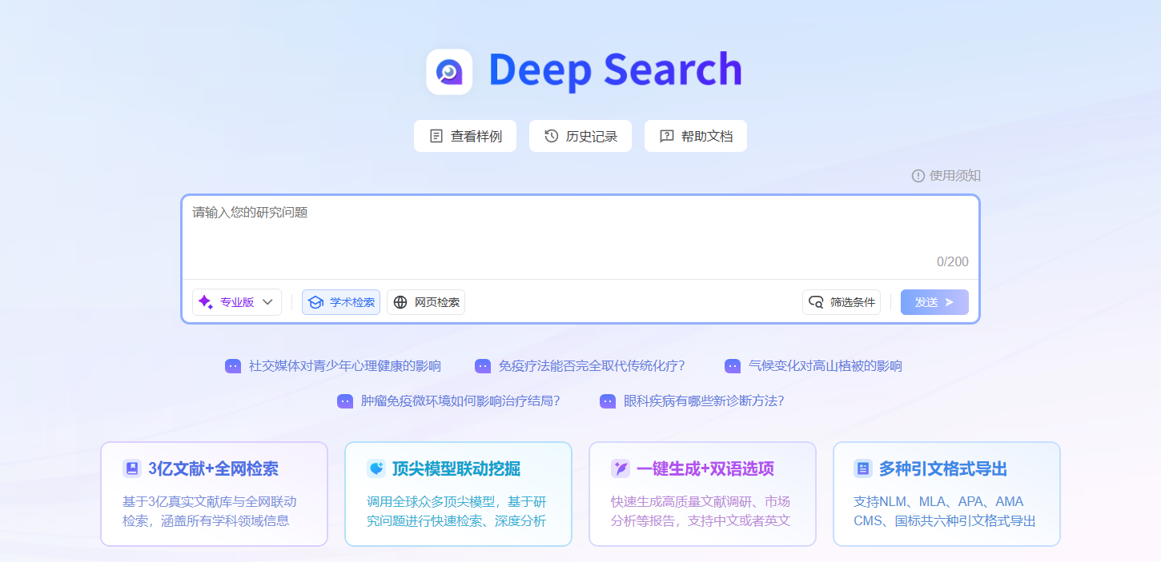Click description text 支持NLM、MLA、APA、AMA
The width and height of the screenshot is (1161, 562).
coord(938,502)
